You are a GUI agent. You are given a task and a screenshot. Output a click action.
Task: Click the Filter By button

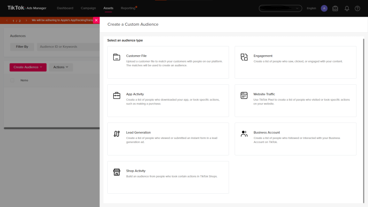pyautogui.click(x=22, y=47)
